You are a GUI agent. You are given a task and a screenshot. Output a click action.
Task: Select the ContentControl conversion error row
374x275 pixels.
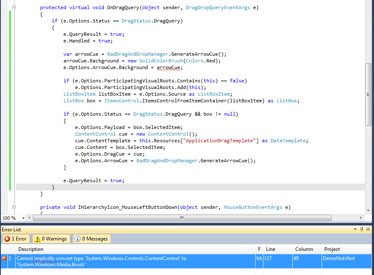tap(186, 261)
